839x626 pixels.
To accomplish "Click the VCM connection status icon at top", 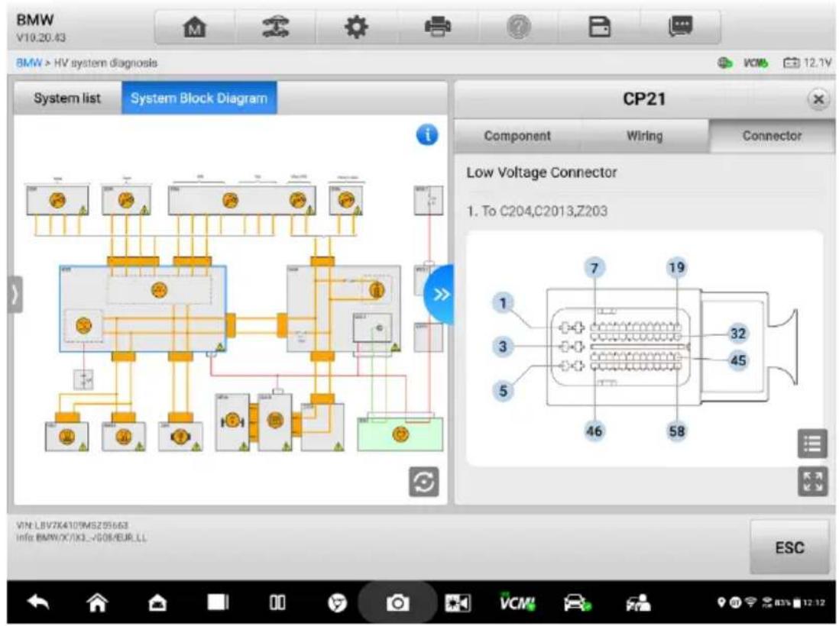I will tap(756, 63).
